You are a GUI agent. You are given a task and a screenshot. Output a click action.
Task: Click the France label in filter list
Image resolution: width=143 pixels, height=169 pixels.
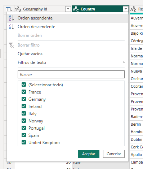(x=35, y=92)
